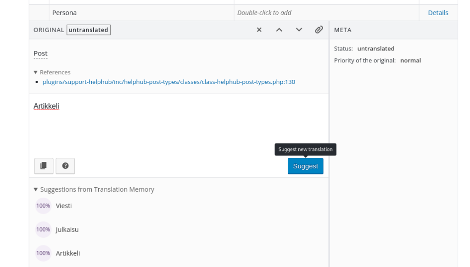The width and height of the screenshot is (470, 267).
Task: Copy original text using the copy icon button
Action: point(44,166)
